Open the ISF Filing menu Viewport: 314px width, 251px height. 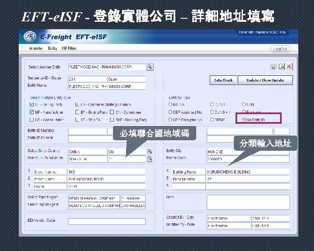[x=69, y=48]
